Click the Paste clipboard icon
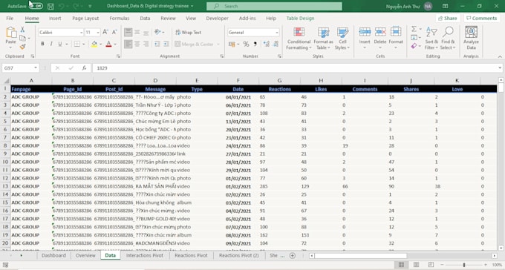Image resolution: width=505 pixels, height=270 pixels. pyautogui.click(x=11, y=32)
